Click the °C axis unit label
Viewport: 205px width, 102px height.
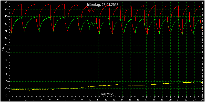click(3, 49)
